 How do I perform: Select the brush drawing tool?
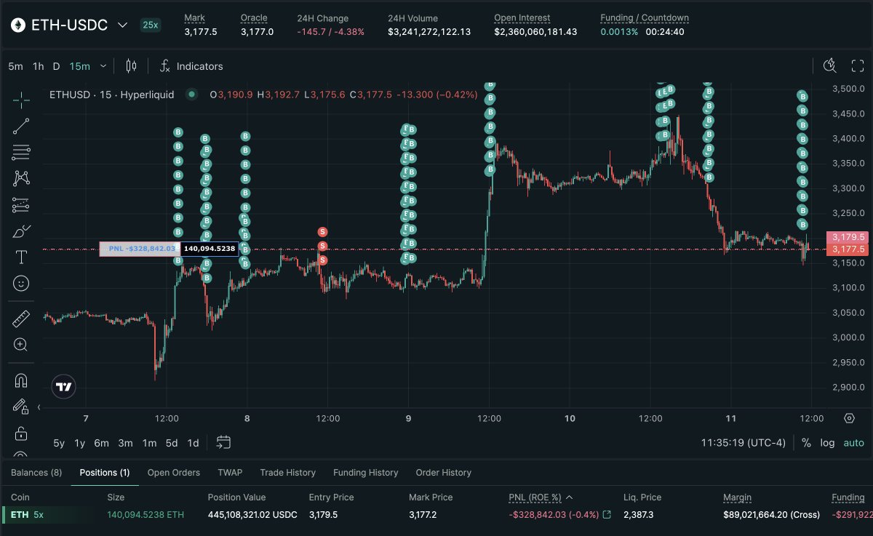point(21,231)
